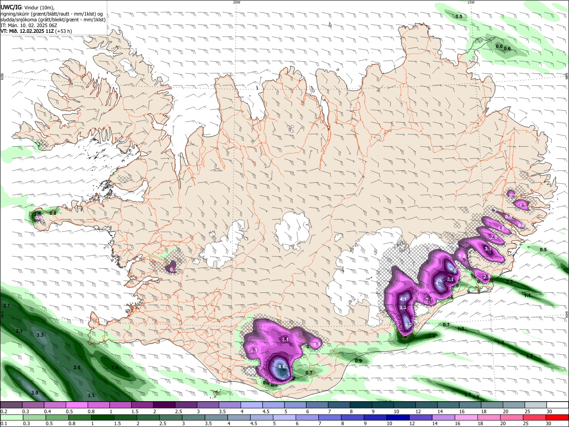The image size is (569, 427).
Task: Click the 2.5 rain value over the sea
Action: 77,367
